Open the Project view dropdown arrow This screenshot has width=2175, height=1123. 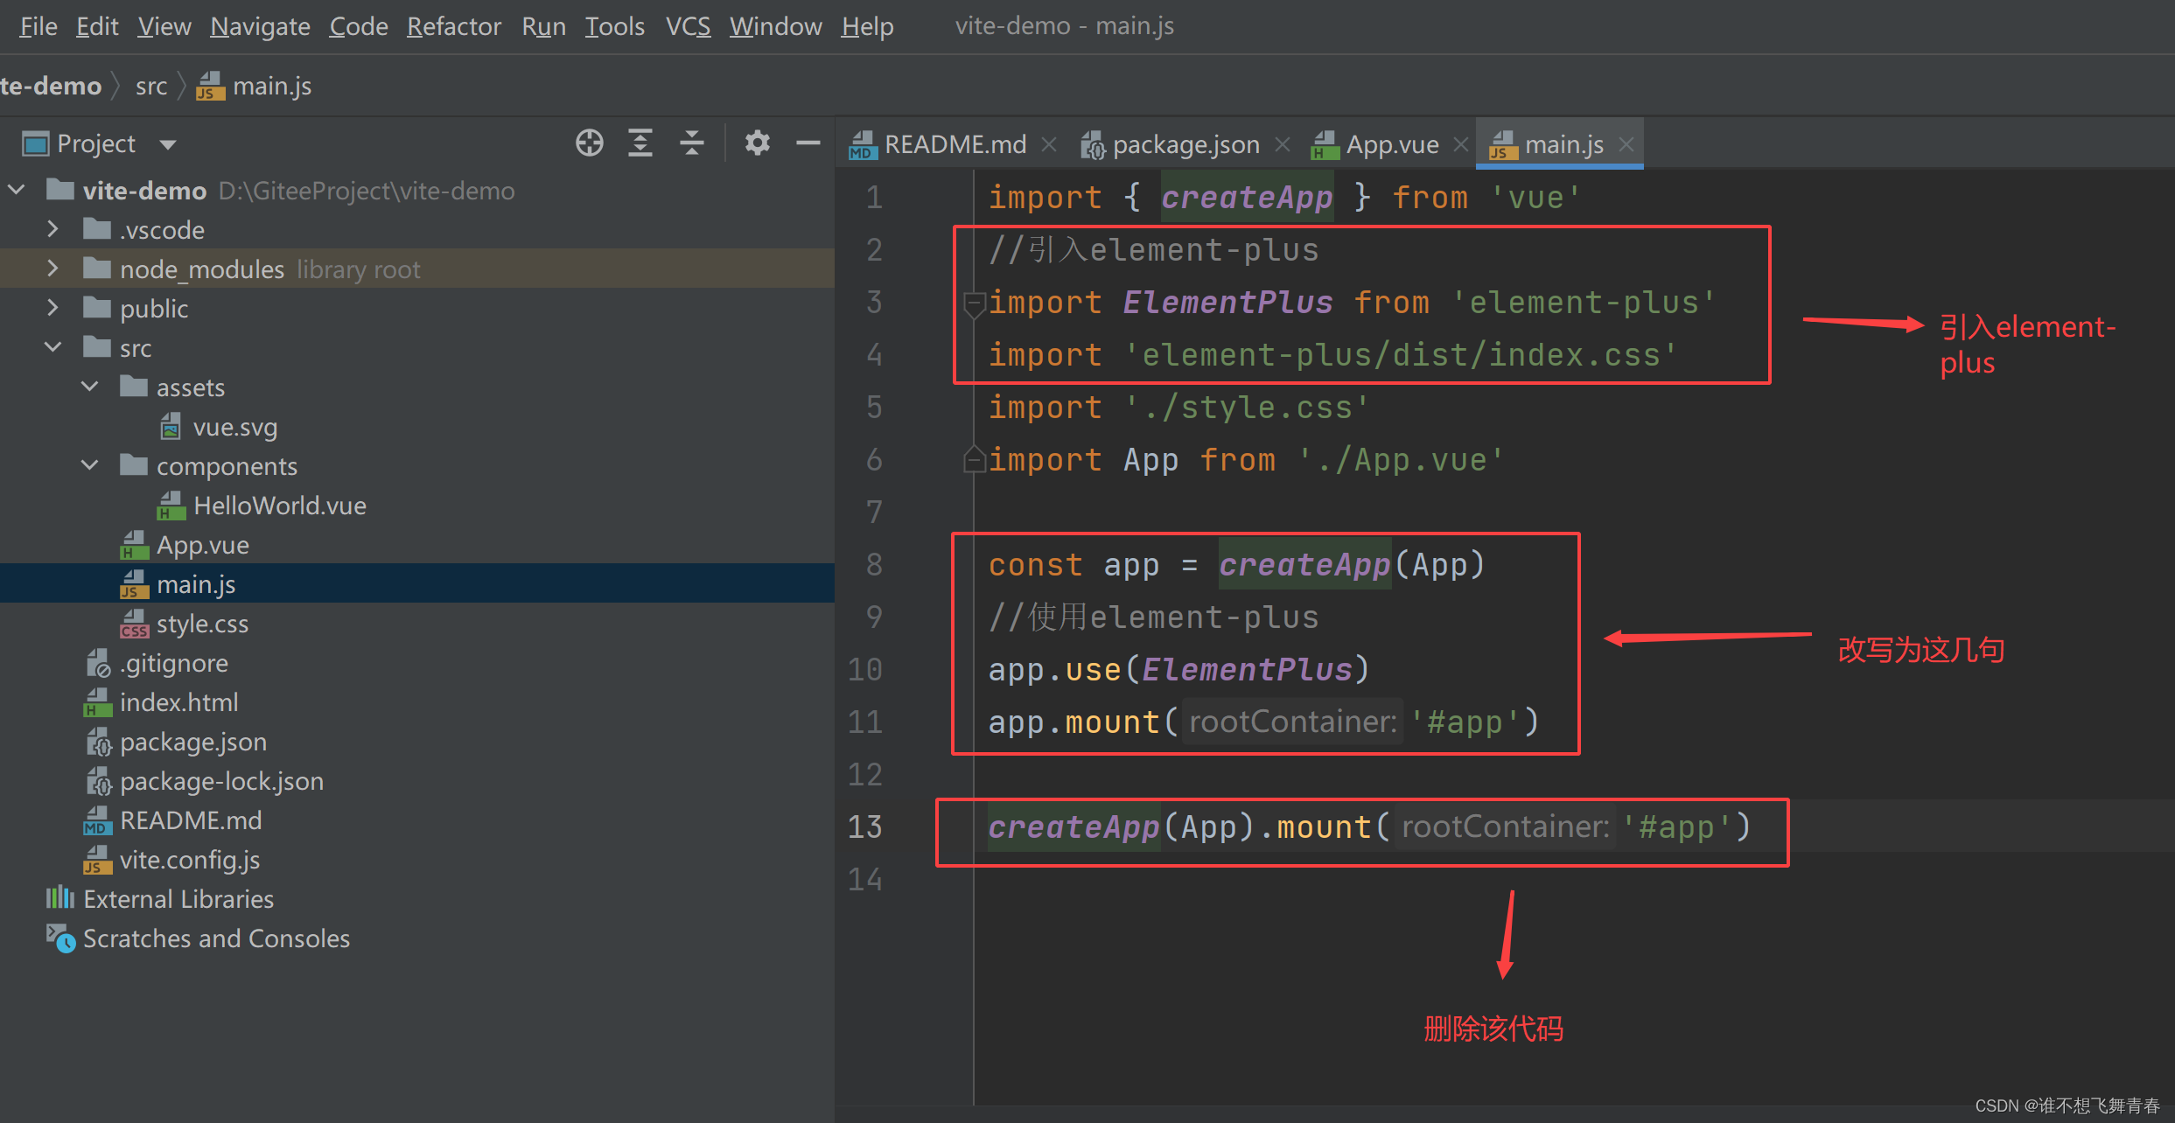(x=168, y=144)
